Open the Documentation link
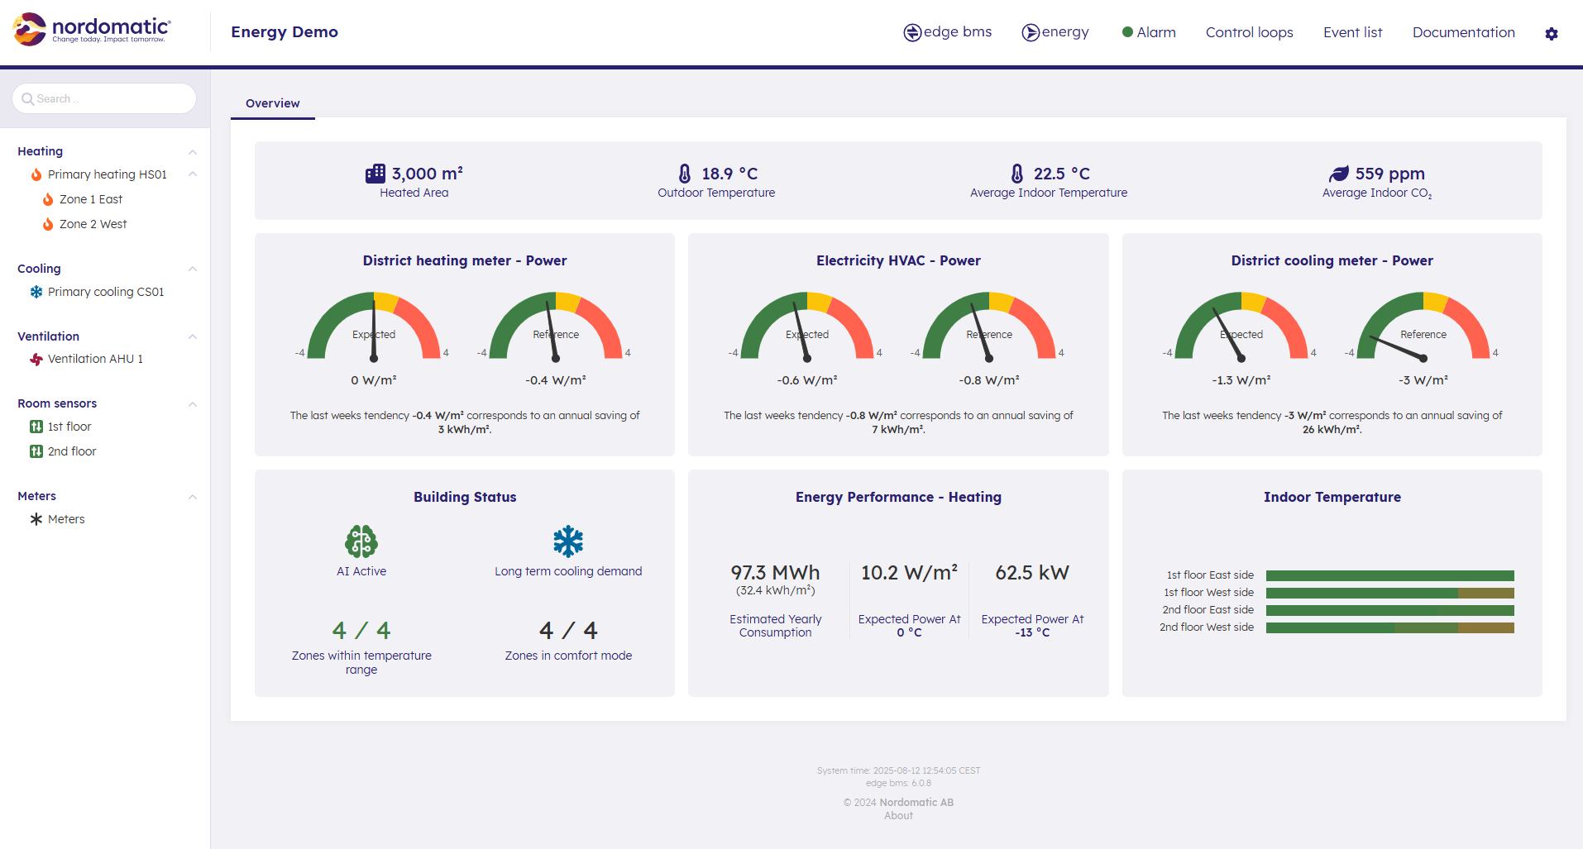The width and height of the screenshot is (1583, 849). (x=1463, y=32)
